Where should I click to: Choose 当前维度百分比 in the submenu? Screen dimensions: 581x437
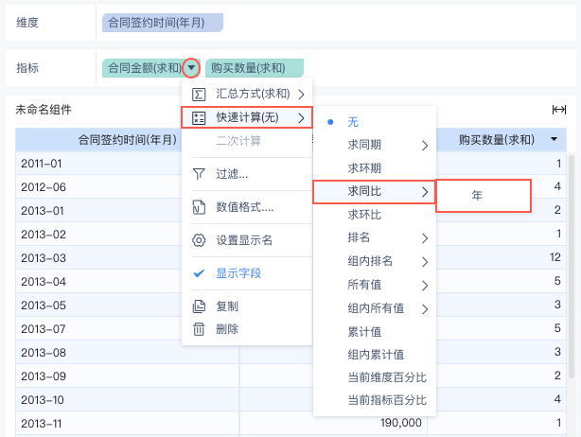[x=374, y=377]
